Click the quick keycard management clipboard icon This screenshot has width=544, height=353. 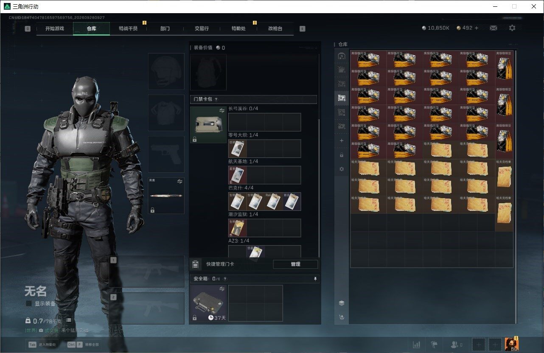point(195,264)
